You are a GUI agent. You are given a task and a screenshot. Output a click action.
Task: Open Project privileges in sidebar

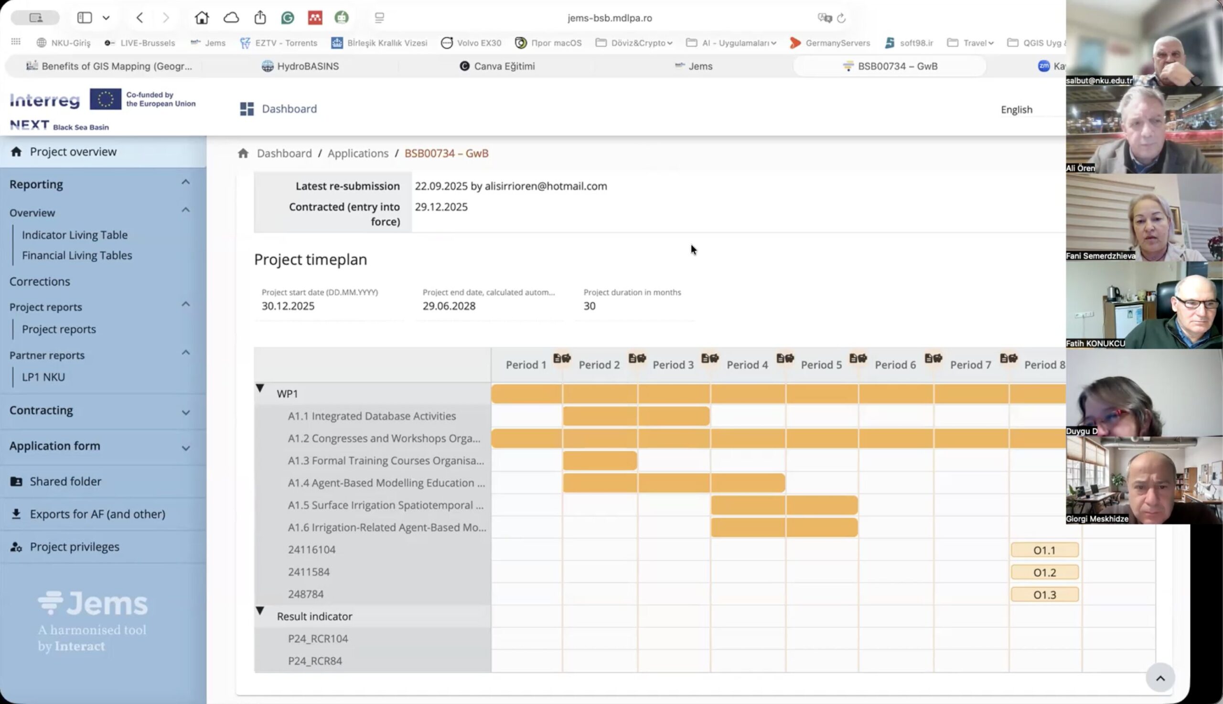74,546
